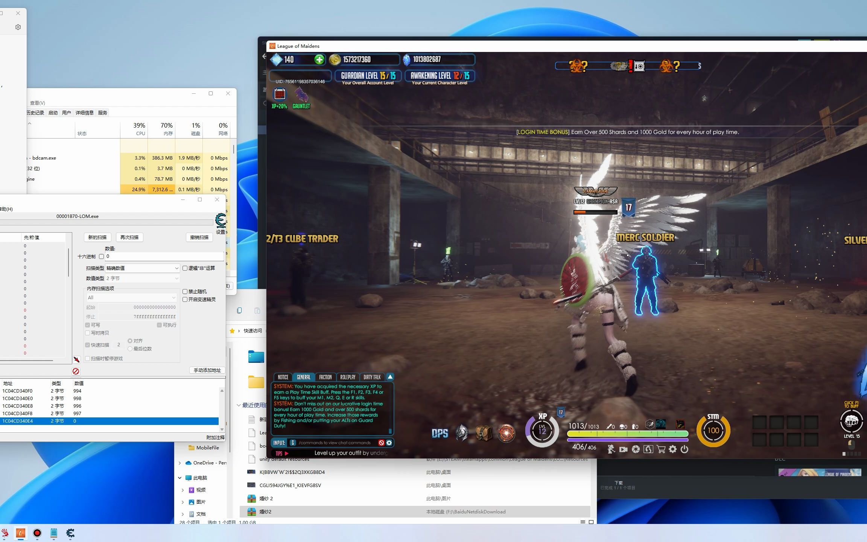
Task: Switch to the DIRTY TALK chat tab
Action: click(372, 377)
